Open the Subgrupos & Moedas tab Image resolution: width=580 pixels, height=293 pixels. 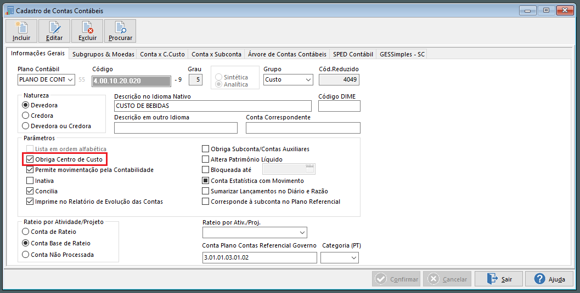[x=103, y=54]
